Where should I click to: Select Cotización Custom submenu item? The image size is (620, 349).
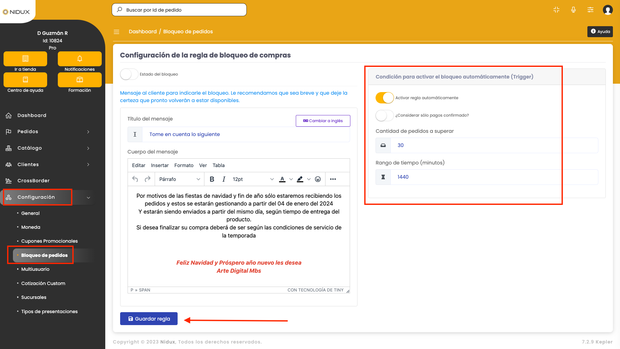(43, 283)
